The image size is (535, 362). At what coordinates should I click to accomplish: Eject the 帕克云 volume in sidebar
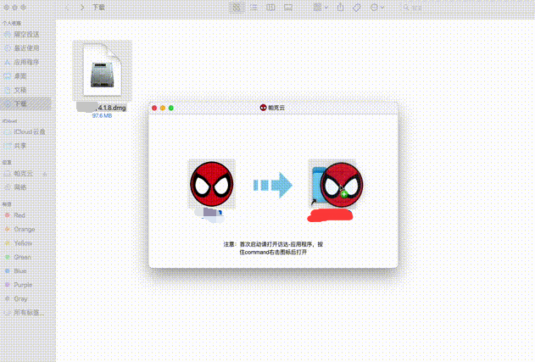45,174
